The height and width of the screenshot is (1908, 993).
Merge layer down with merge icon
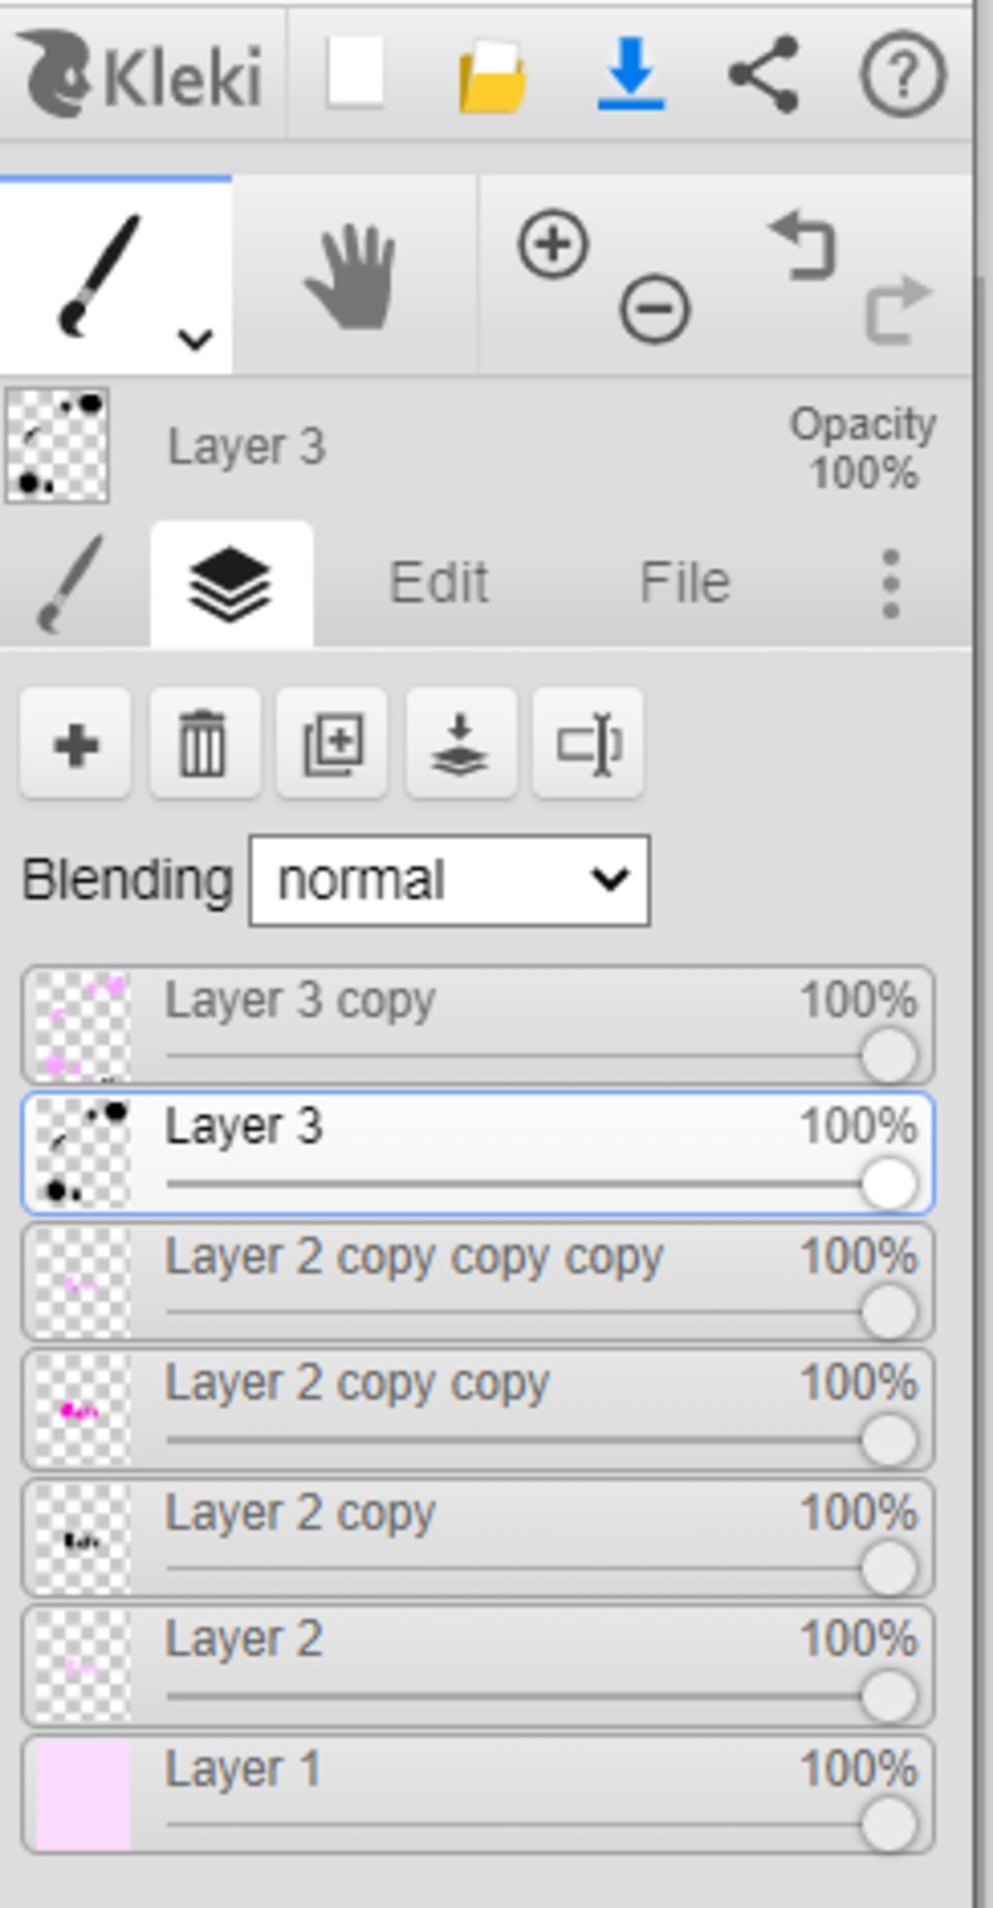(461, 745)
